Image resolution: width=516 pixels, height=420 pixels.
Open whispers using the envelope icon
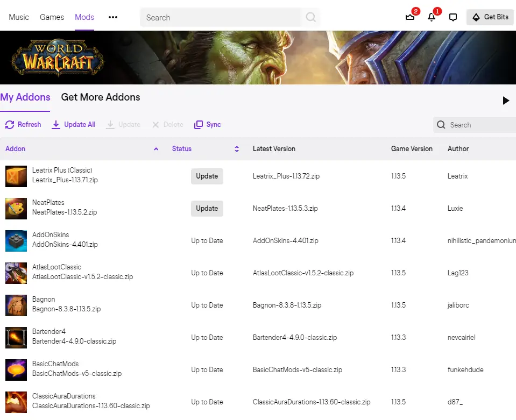pyautogui.click(x=409, y=17)
